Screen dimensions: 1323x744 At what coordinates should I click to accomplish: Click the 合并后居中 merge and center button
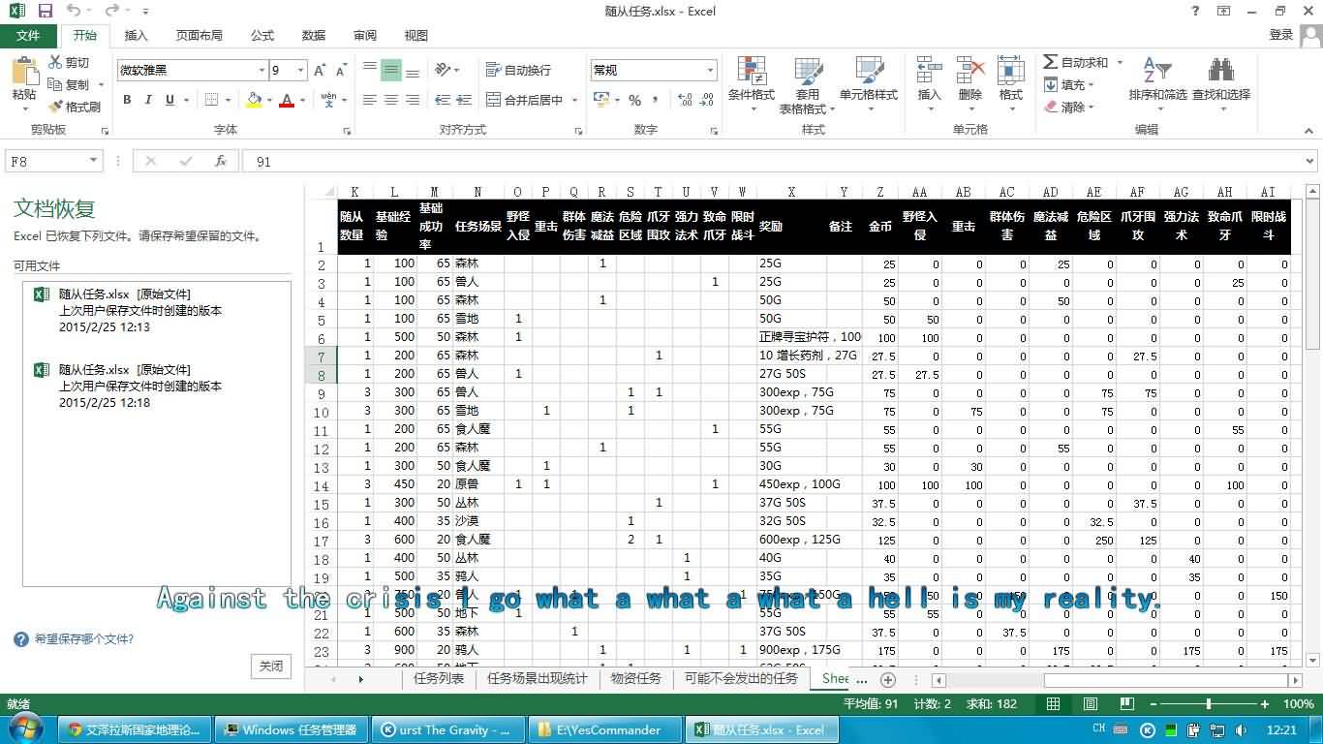point(524,100)
